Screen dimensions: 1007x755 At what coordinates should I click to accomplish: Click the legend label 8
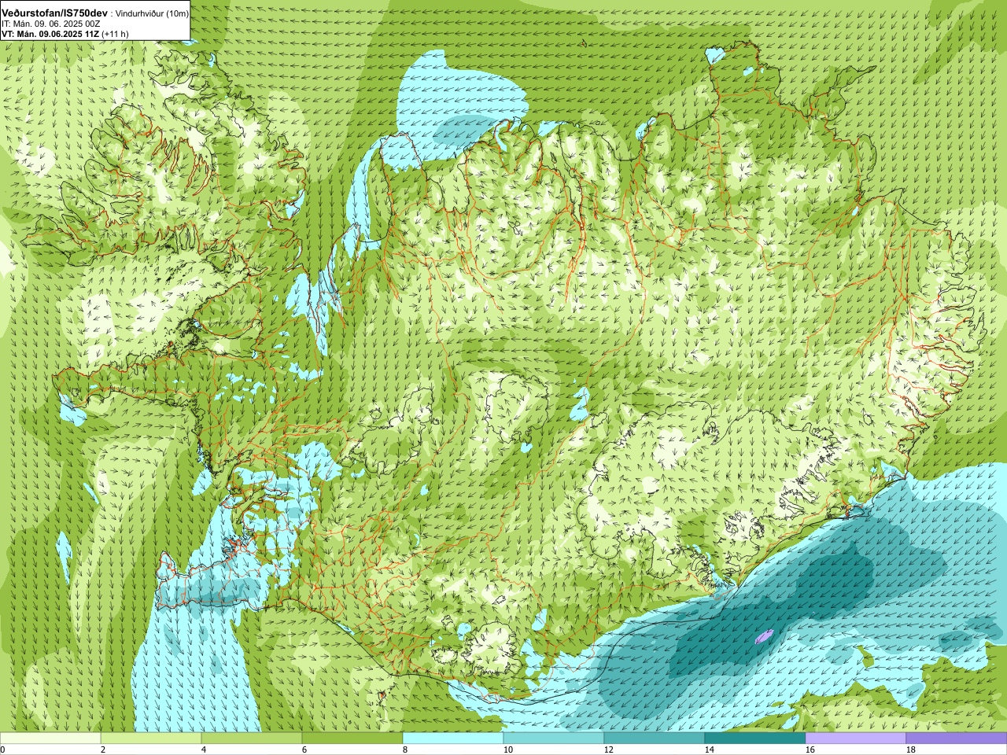[405, 749]
